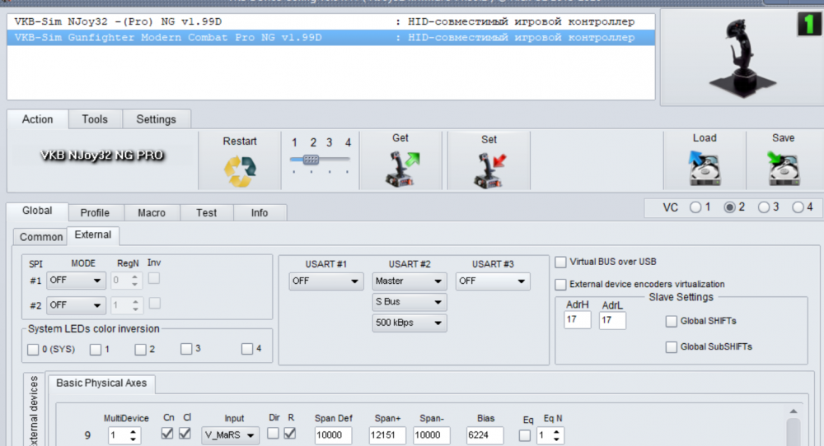Click the Span- value field
824x446 pixels.
(x=432, y=435)
